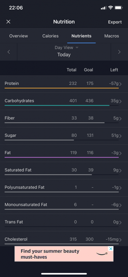Open the Amazon summer beauty ad
128x277 pixels.
point(64,254)
